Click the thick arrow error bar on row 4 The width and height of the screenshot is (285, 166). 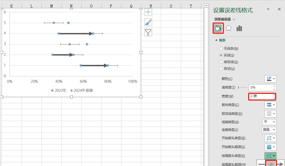[76, 34]
